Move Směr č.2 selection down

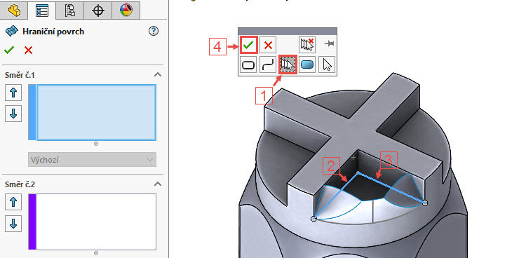[13, 224]
